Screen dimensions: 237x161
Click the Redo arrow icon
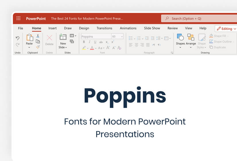[x=18, y=44]
